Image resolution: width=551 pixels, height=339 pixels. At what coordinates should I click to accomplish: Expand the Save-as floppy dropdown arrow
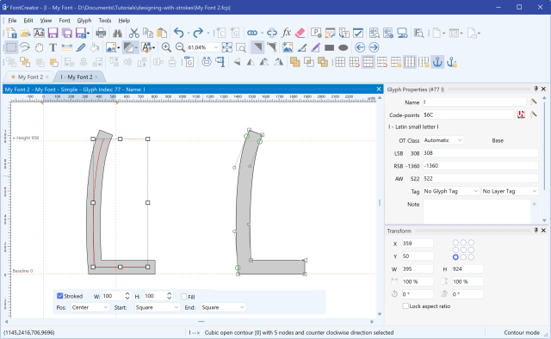click(88, 34)
